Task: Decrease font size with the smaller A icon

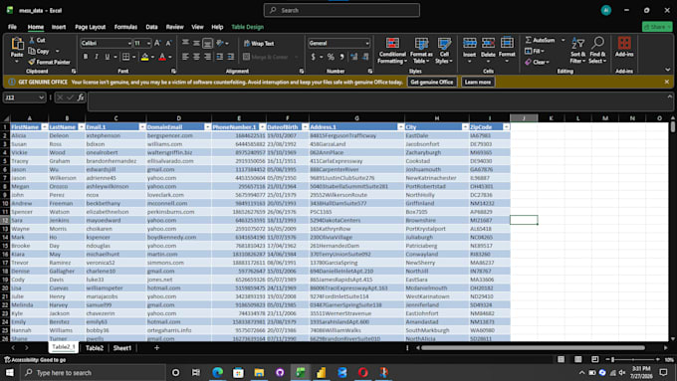Action: pyautogui.click(x=168, y=43)
